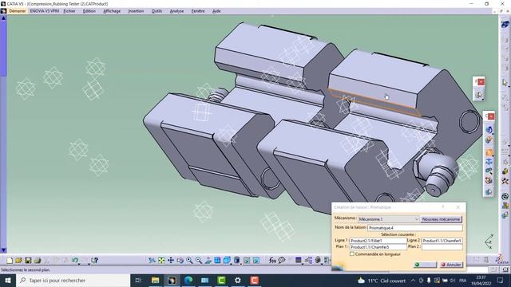Click the orange icon in floating kinematics toolbar
The width and height of the screenshot is (511, 287).
(x=489, y=152)
